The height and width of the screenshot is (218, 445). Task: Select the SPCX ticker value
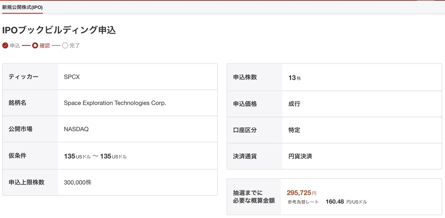[x=72, y=77]
